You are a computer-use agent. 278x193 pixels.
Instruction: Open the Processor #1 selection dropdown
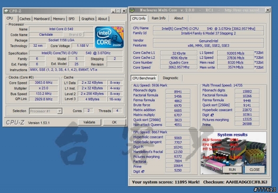point(60,111)
